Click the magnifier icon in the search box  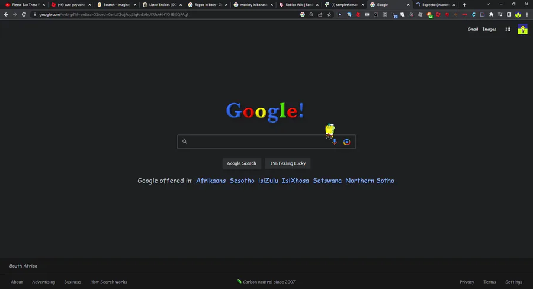tap(185, 142)
